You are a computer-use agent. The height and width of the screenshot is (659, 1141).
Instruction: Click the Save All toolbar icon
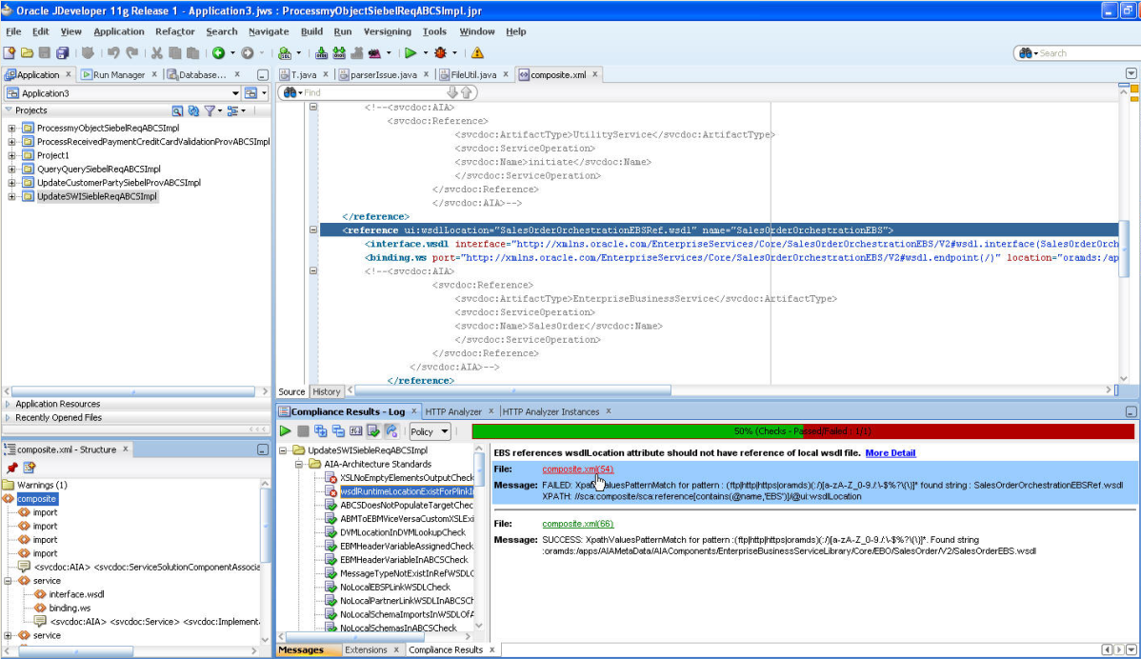pos(62,53)
